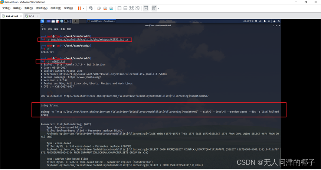
Task: Close the Kali-virtual tab
Action: (21, 16)
